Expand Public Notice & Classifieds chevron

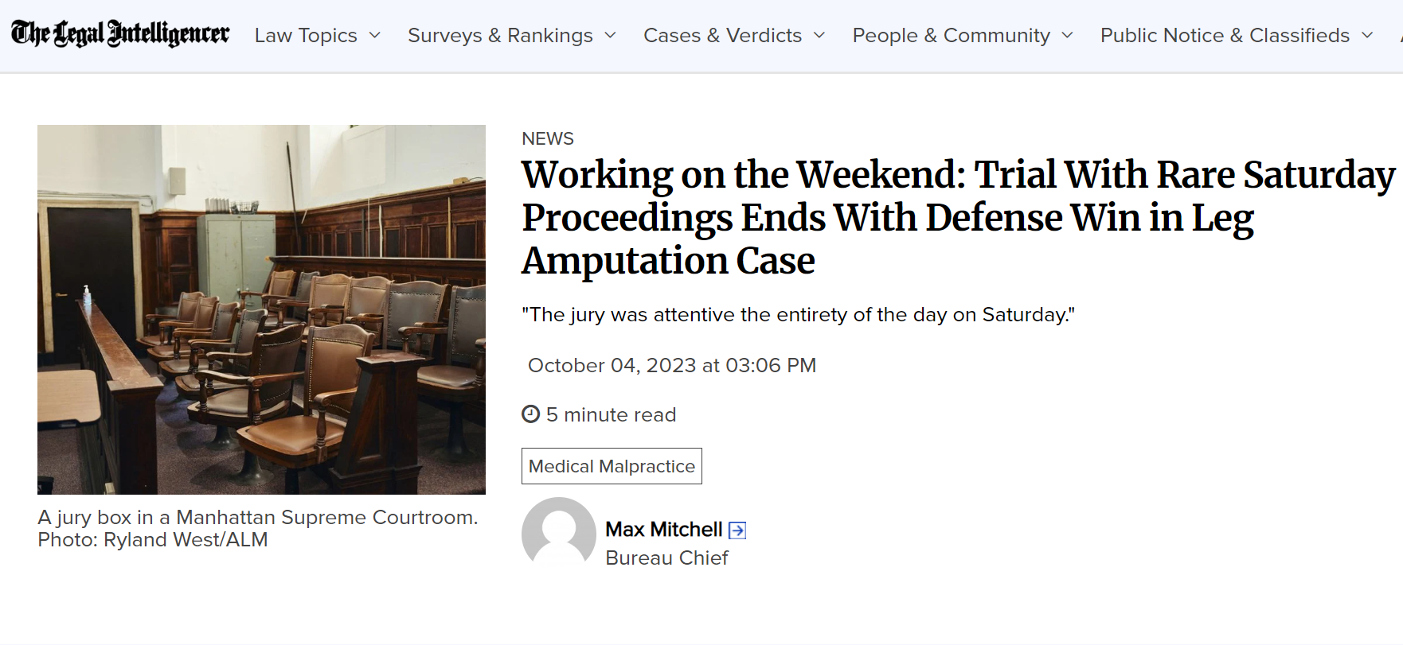click(x=1367, y=35)
